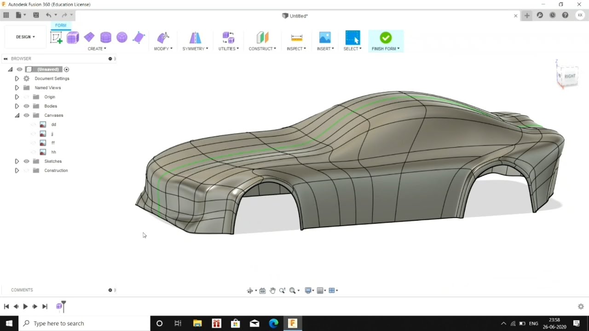This screenshot has height=331, width=589.
Task: Toggle visibility of the Sketches folder
Action: click(26, 161)
